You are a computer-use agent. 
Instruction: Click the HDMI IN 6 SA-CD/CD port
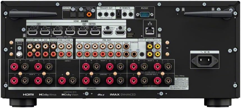(x=32, y=32)
